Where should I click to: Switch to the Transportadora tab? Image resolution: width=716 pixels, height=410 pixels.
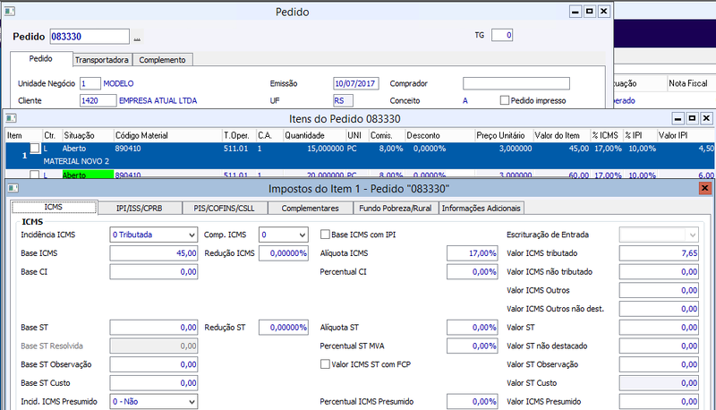click(101, 60)
